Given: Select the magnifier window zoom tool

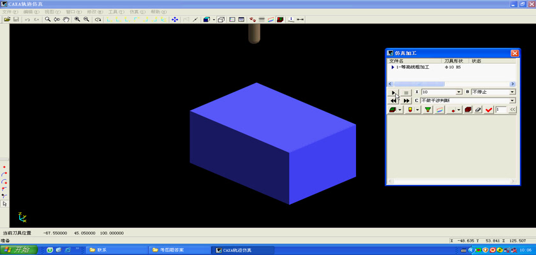Looking at the screenshot, I should click(x=48, y=20).
